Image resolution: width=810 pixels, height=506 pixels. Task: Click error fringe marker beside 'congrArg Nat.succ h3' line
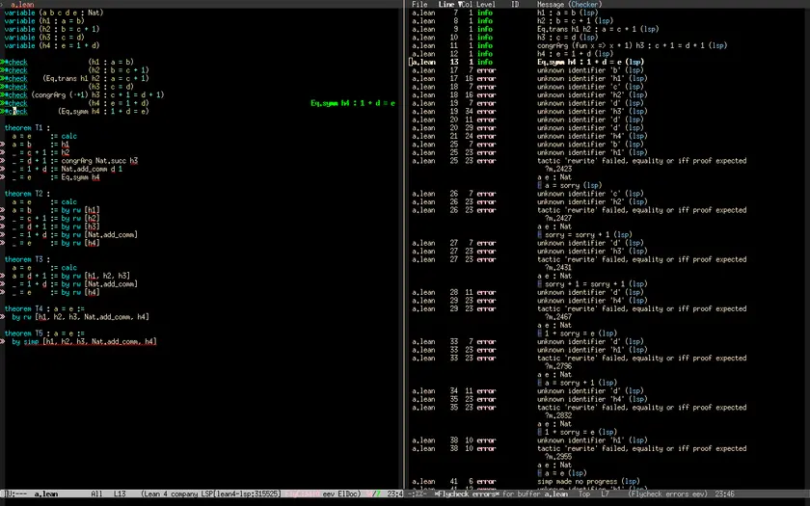tap(3, 161)
